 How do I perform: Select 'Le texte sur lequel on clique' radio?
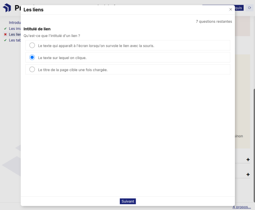[x=32, y=58]
